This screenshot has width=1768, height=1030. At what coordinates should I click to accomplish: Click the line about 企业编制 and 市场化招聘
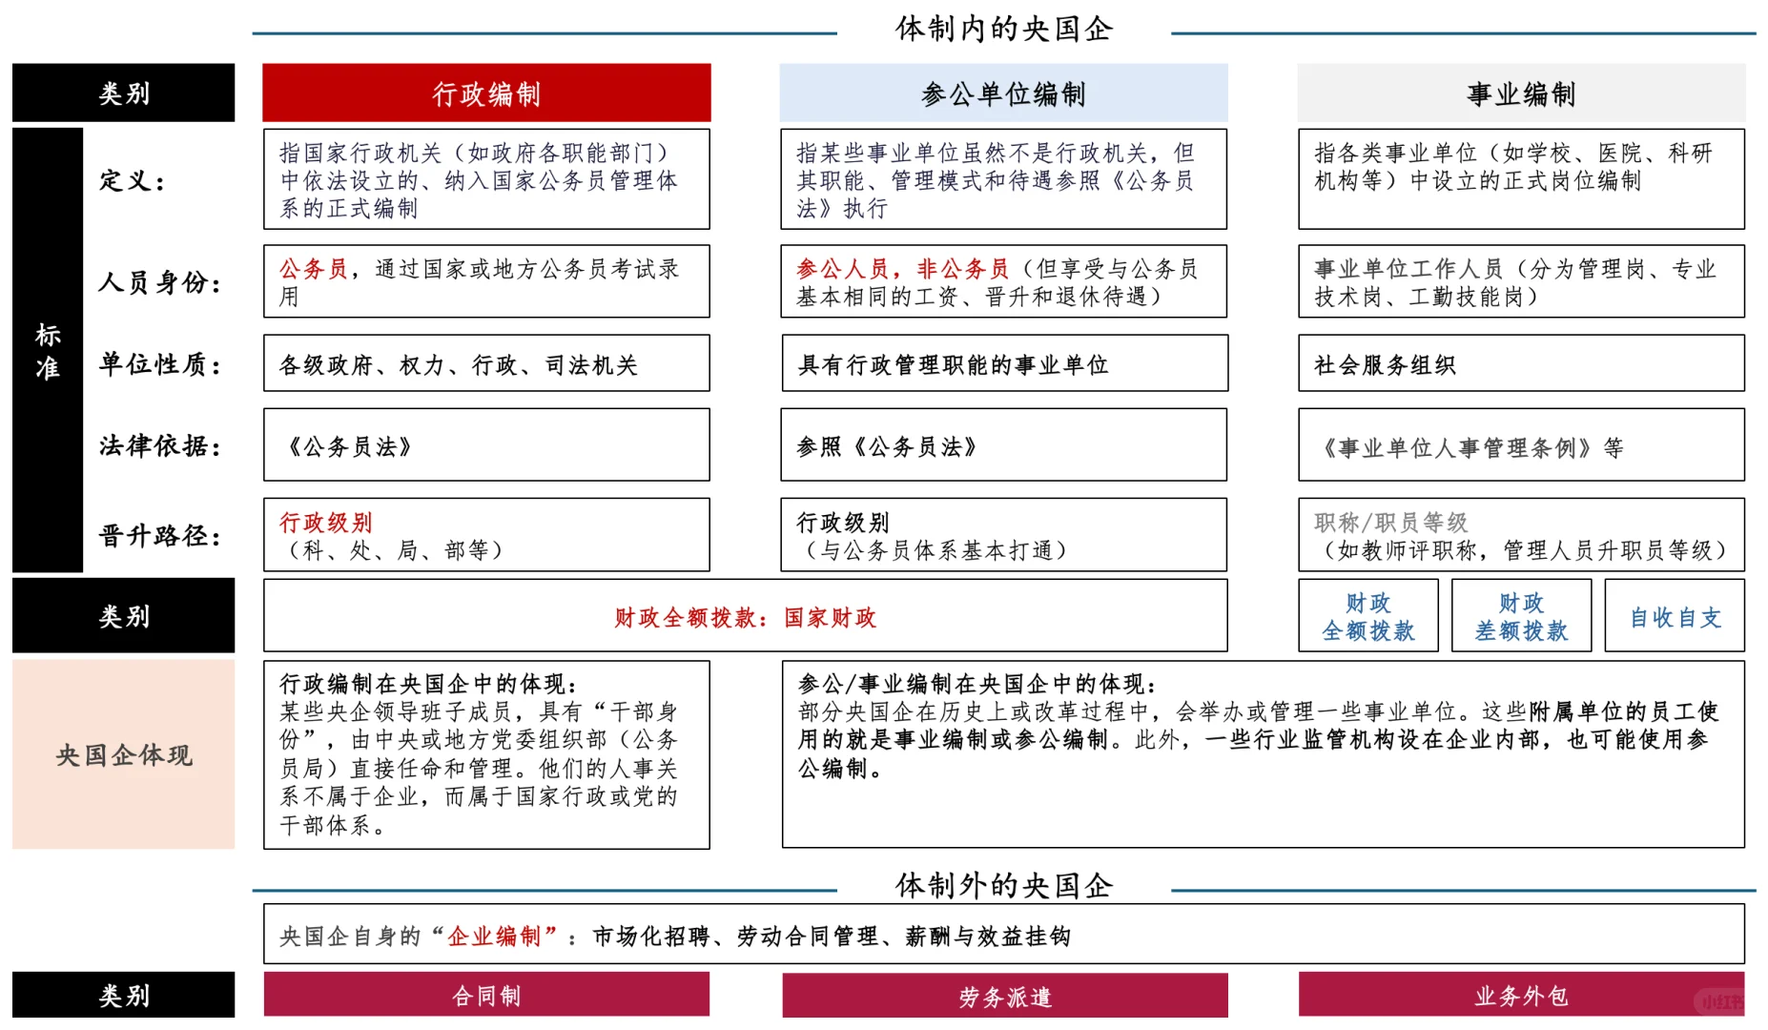tap(1004, 935)
